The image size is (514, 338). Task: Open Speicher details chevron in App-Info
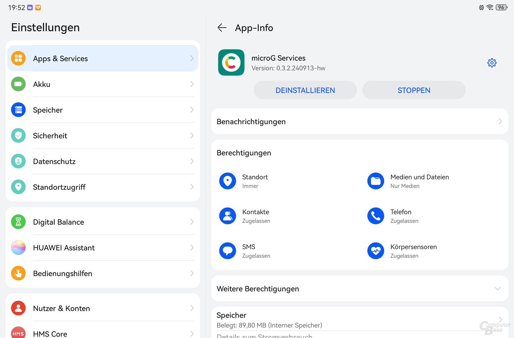click(x=500, y=320)
